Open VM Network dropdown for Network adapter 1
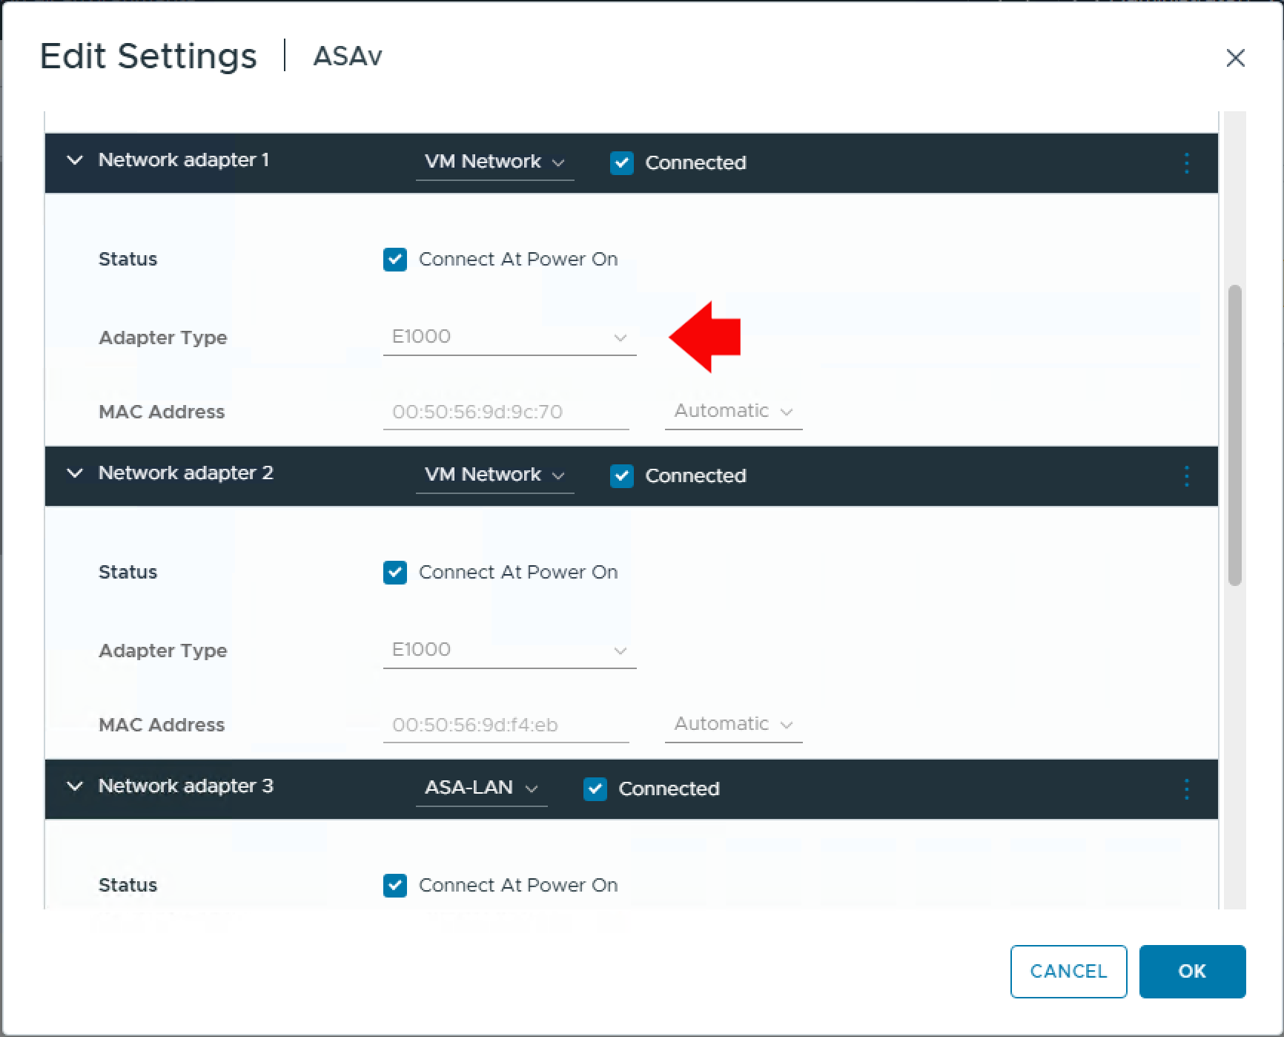Image resolution: width=1284 pixels, height=1037 pixels. pos(494,162)
